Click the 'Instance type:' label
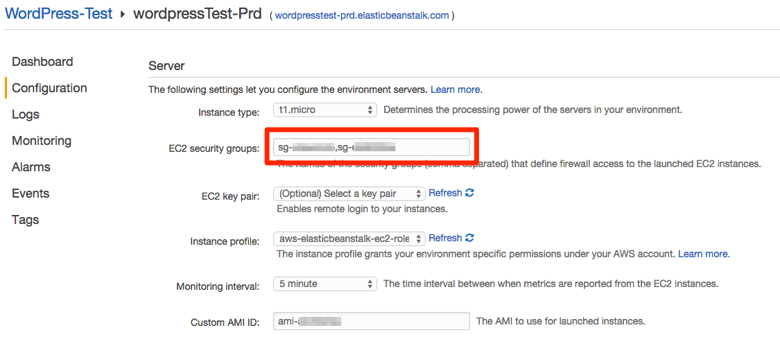This screenshot has height=346, width=780. (x=229, y=112)
